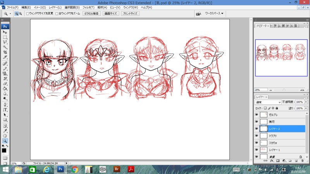Viewport: 310px width, 174px height.
Task: Hide the レイヤー 2 layer
Action: pyautogui.click(x=257, y=129)
